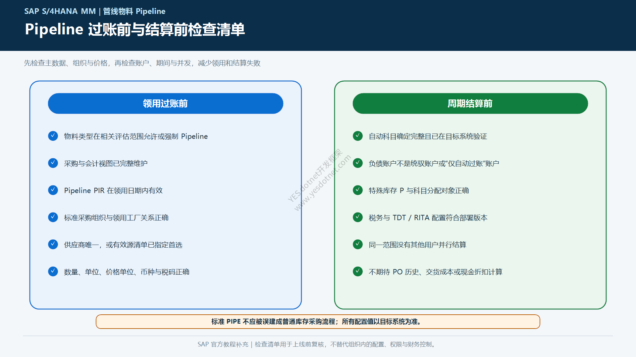Click the text 标准采购组织与领用工厂关系正确
Image resolution: width=636 pixels, height=357 pixels.
coord(116,218)
